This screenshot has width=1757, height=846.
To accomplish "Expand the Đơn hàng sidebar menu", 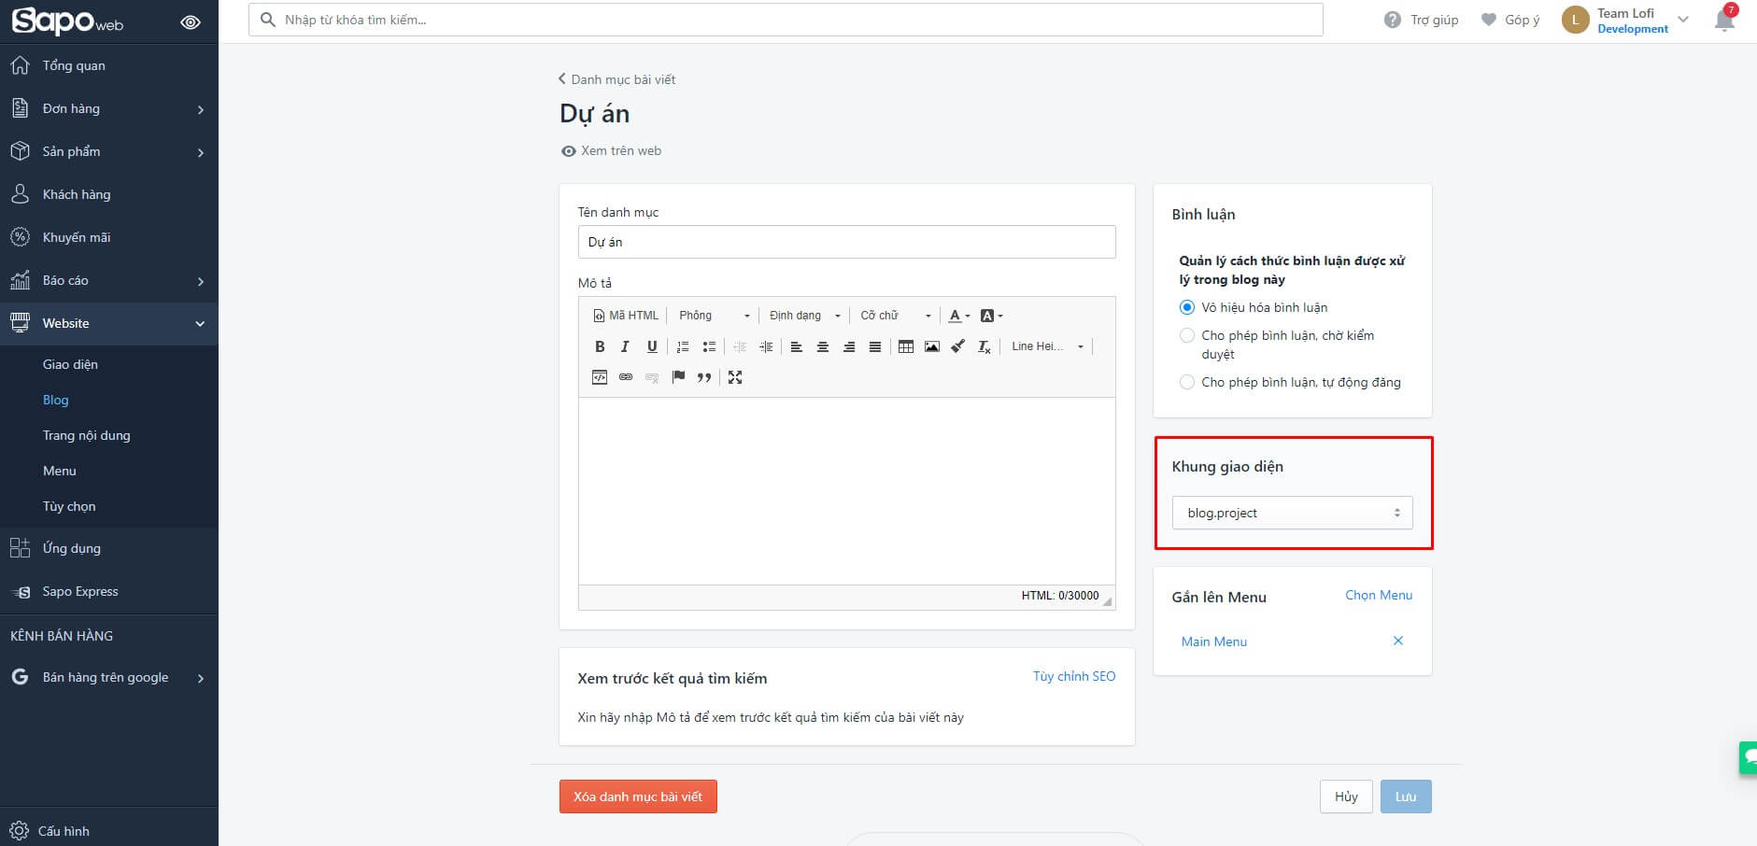I will pos(108,108).
